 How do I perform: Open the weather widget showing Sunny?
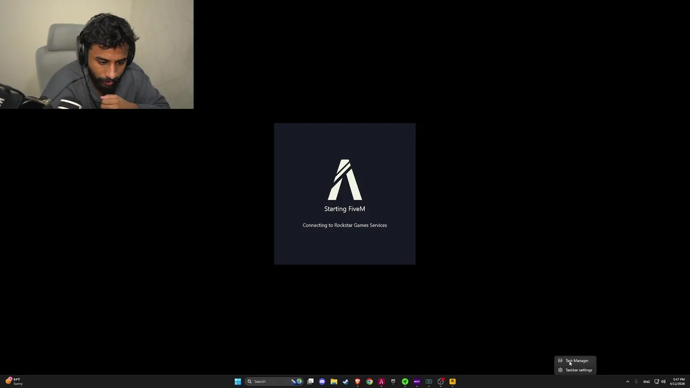(14, 382)
